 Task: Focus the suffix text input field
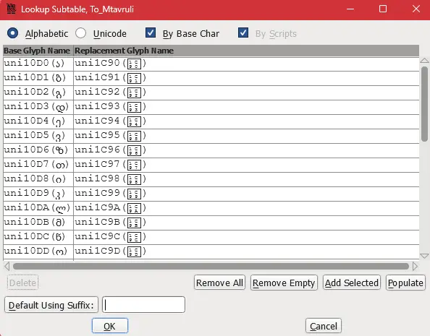click(x=144, y=304)
